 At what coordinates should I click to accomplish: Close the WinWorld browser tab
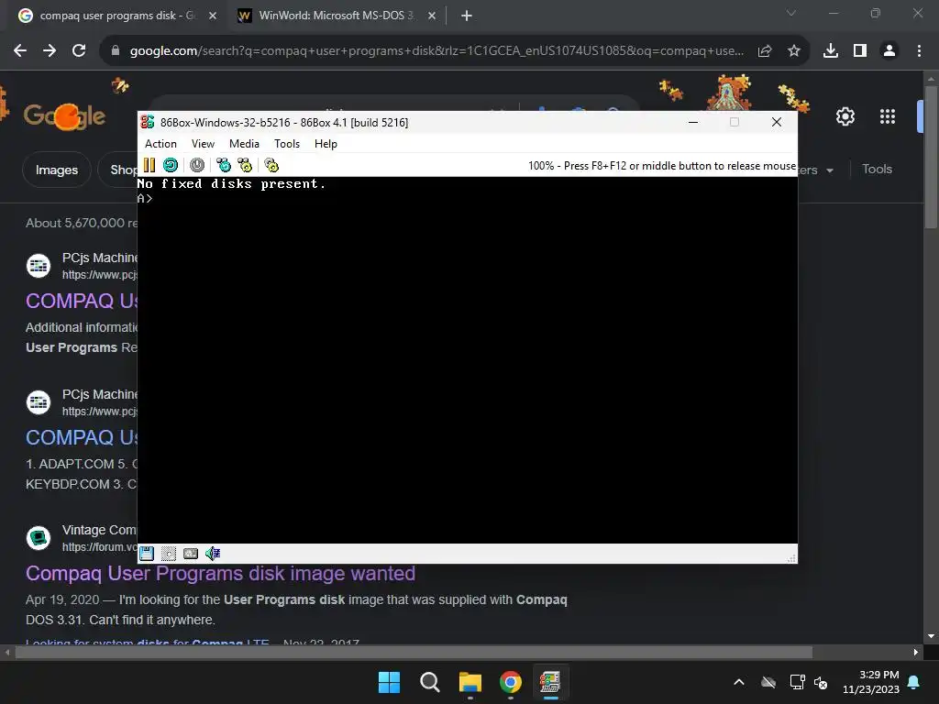pos(432,16)
